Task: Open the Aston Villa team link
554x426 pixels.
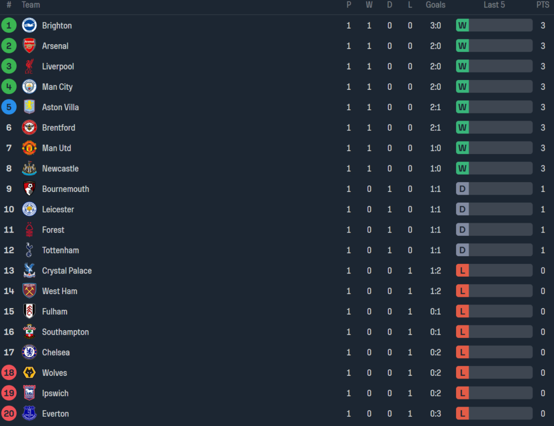Action: pyautogui.click(x=60, y=107)
